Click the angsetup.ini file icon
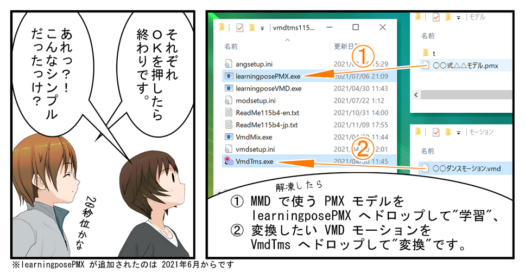Image resolution: width=525 pixels, height=273 pixels. click(x=229, y=63)
